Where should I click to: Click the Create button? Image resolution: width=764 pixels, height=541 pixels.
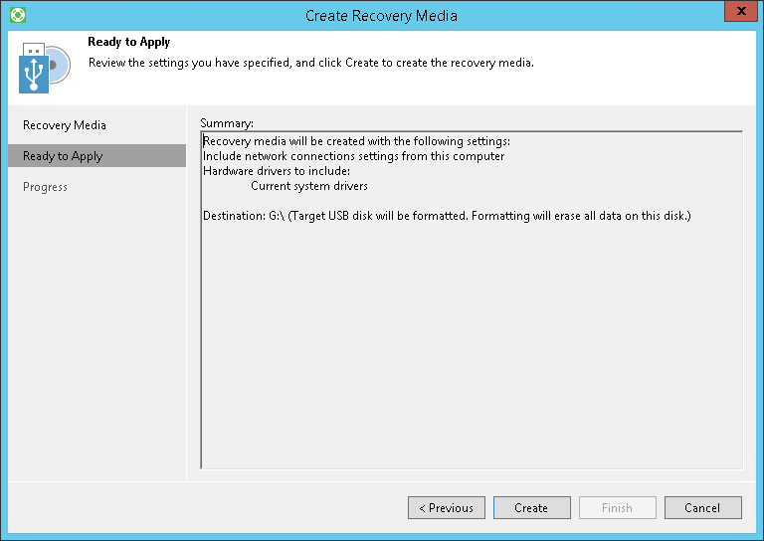tap(531, 508)
